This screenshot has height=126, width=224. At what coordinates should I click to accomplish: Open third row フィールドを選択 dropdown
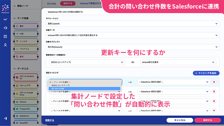86,101
